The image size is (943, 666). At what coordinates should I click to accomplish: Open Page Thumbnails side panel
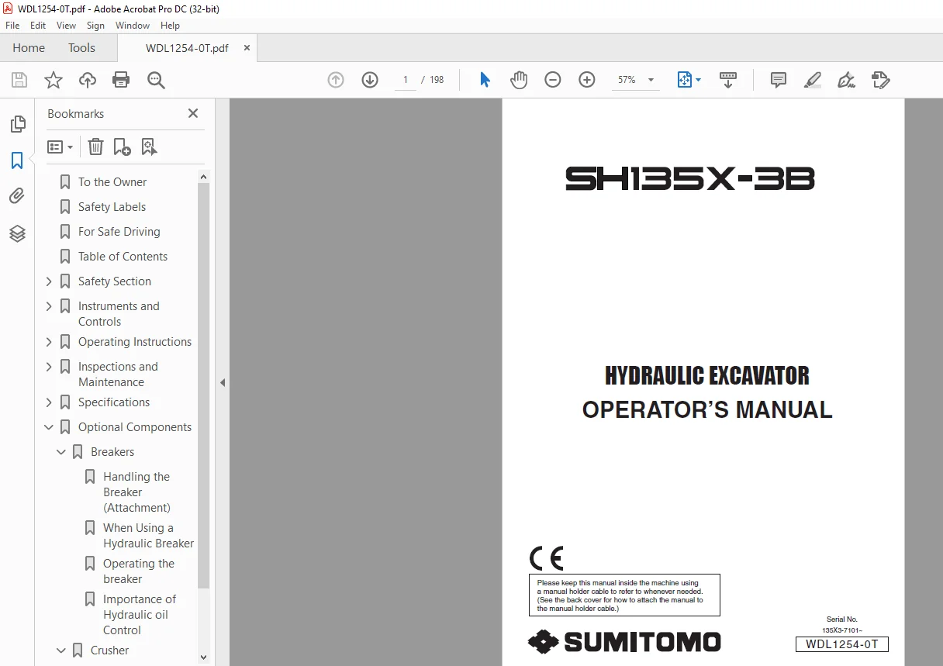[17, 124]
